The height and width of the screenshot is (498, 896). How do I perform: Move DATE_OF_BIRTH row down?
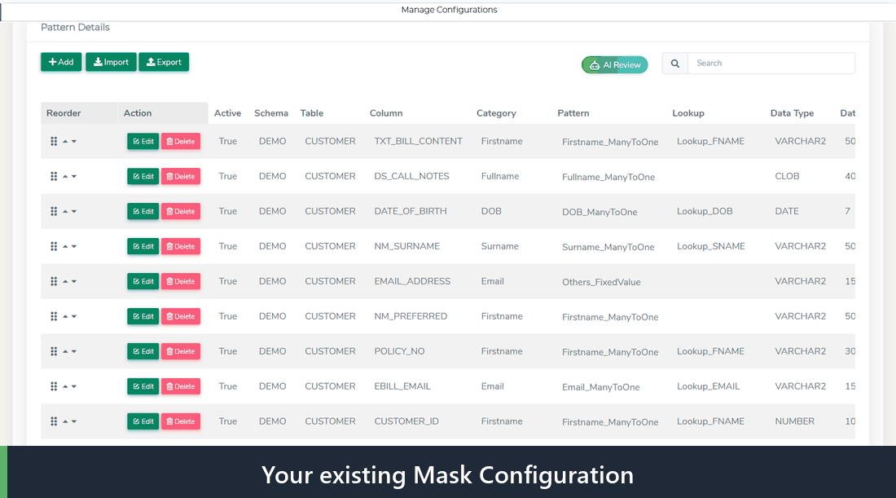pyautogui.click(x=73, y=211)
